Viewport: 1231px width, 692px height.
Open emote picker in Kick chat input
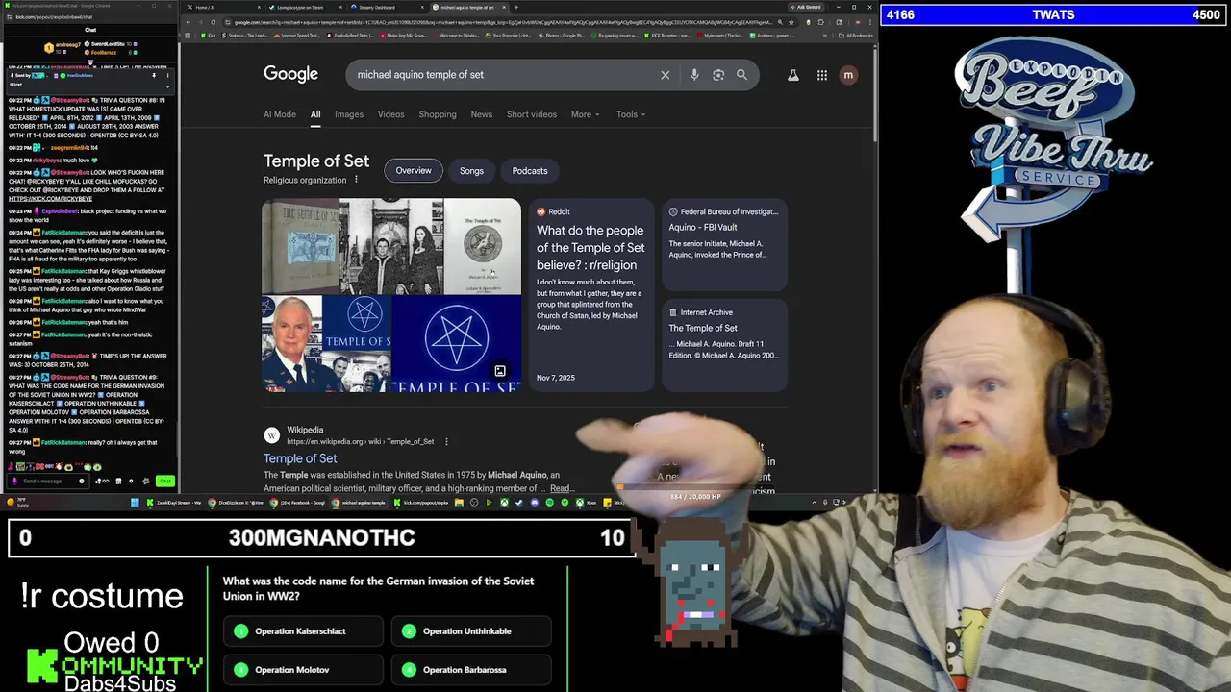[x=82, y=481]
